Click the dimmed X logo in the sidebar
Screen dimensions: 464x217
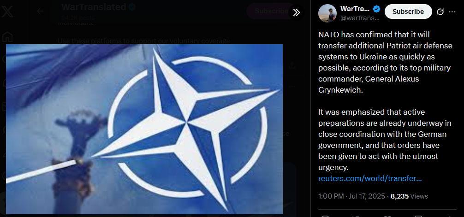[7, 12]
